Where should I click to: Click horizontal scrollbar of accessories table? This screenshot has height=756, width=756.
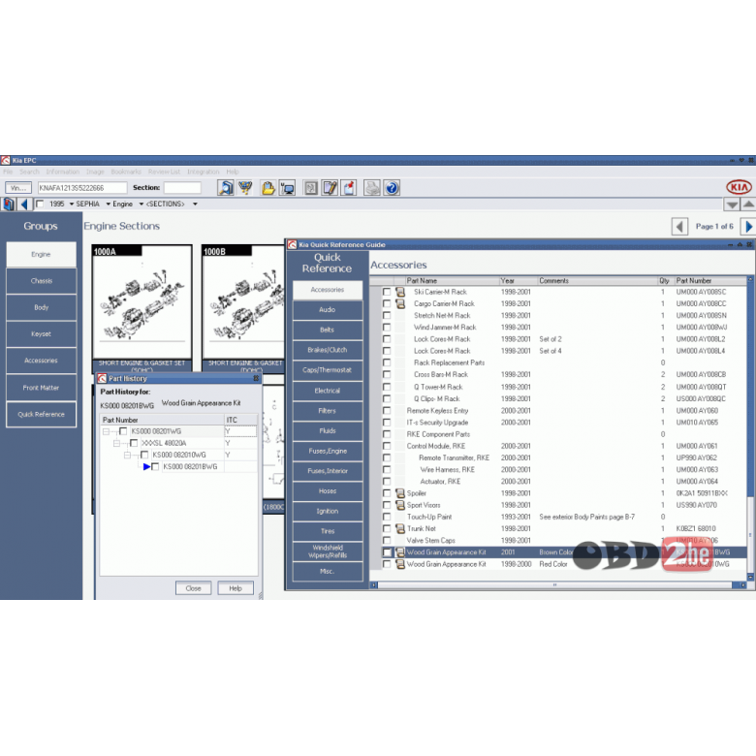(x=554, y=584)
